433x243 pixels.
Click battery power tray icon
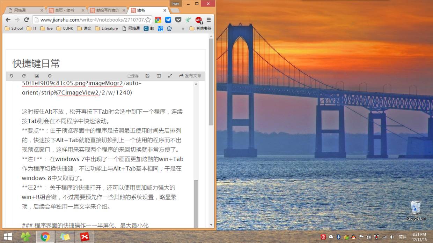(x=369, y=237)
